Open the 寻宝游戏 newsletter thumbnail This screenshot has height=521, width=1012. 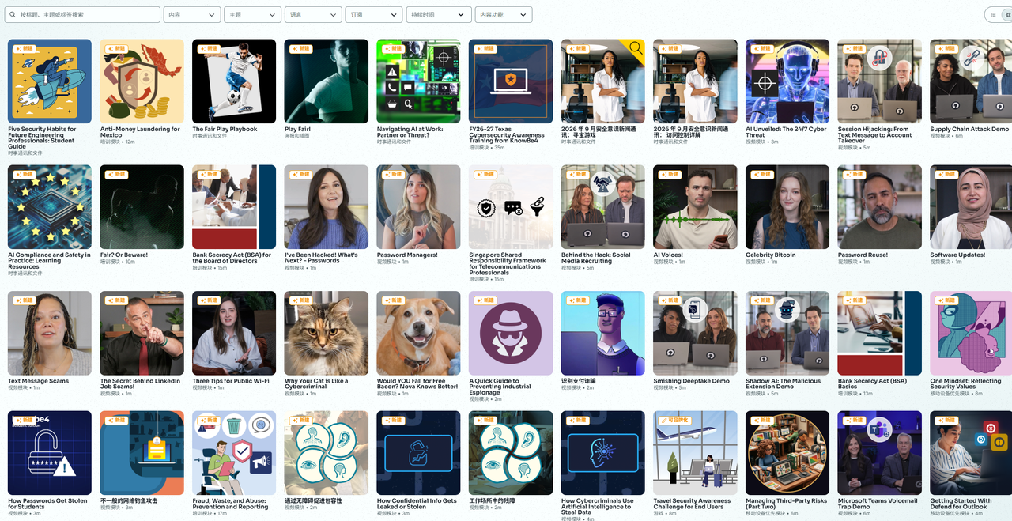[x=603, y=81]
